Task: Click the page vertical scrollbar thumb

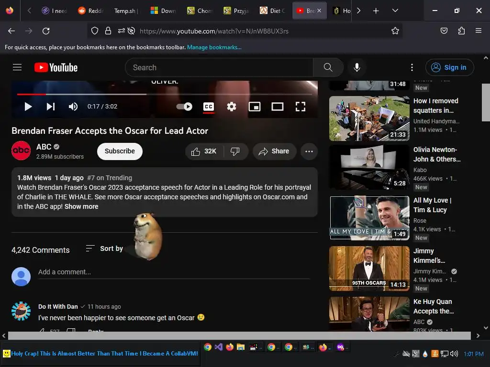Action: point(486,102)
